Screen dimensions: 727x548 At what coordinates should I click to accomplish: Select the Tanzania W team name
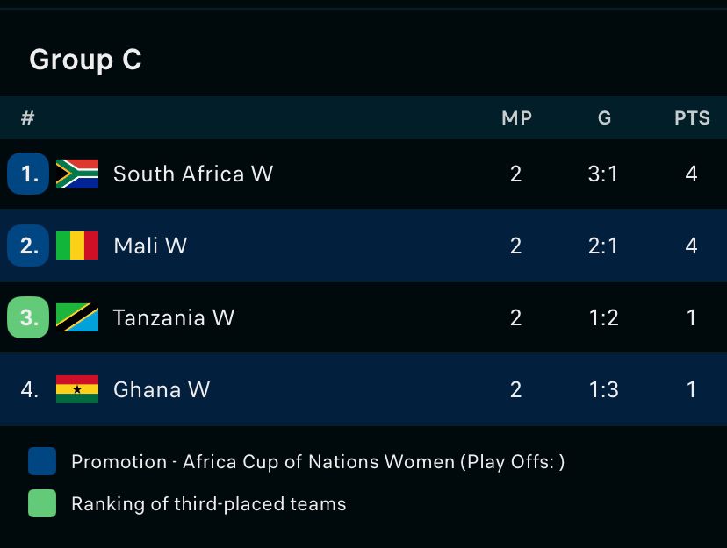pyautogui.click(x=174, y=317)
